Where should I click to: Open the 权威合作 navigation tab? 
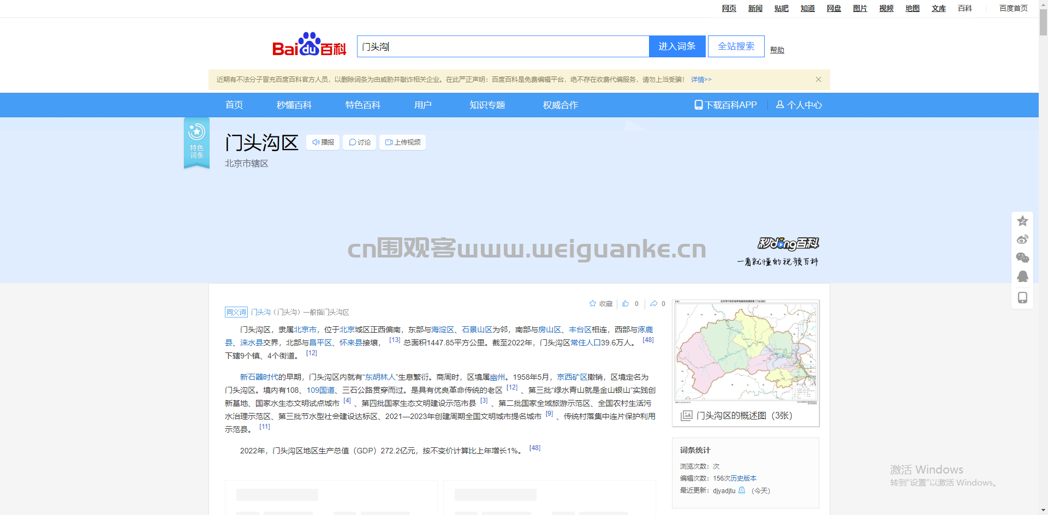pyautogui.click(x=560, y=105)
